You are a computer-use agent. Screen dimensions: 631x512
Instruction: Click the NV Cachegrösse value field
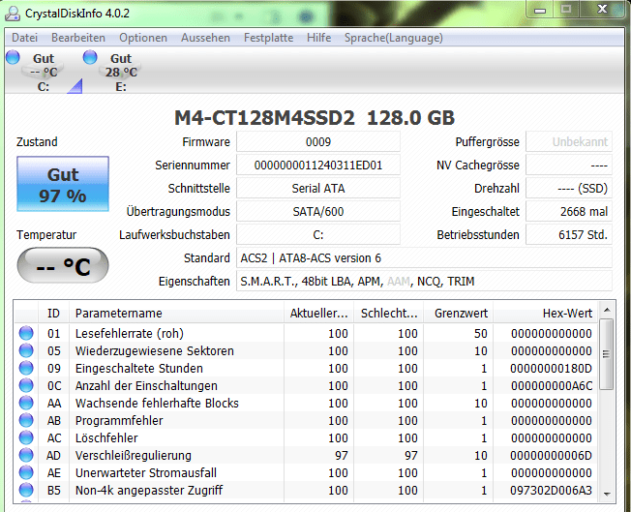[x=569, y=166]
